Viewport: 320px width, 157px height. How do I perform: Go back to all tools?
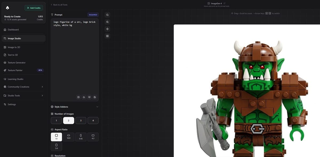pyautogui.click(x=59, y=5)
